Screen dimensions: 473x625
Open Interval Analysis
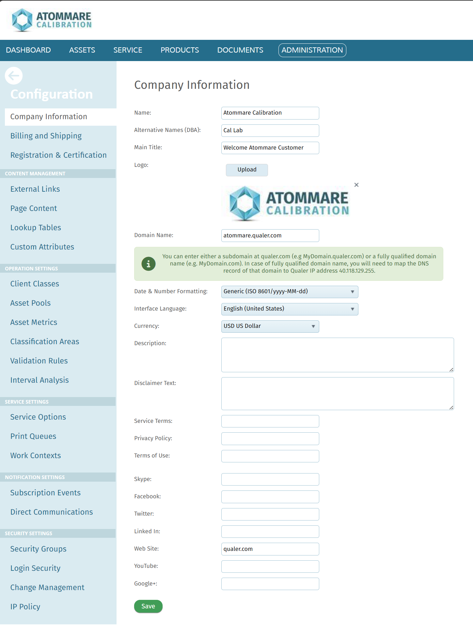pos(39,380)
